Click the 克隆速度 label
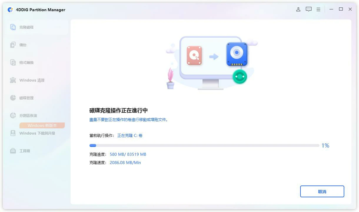This screenshot has height=212, width=359. tap(98, 163)
